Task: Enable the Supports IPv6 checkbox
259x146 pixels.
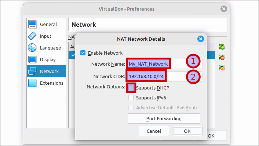Action: (131, 98)
